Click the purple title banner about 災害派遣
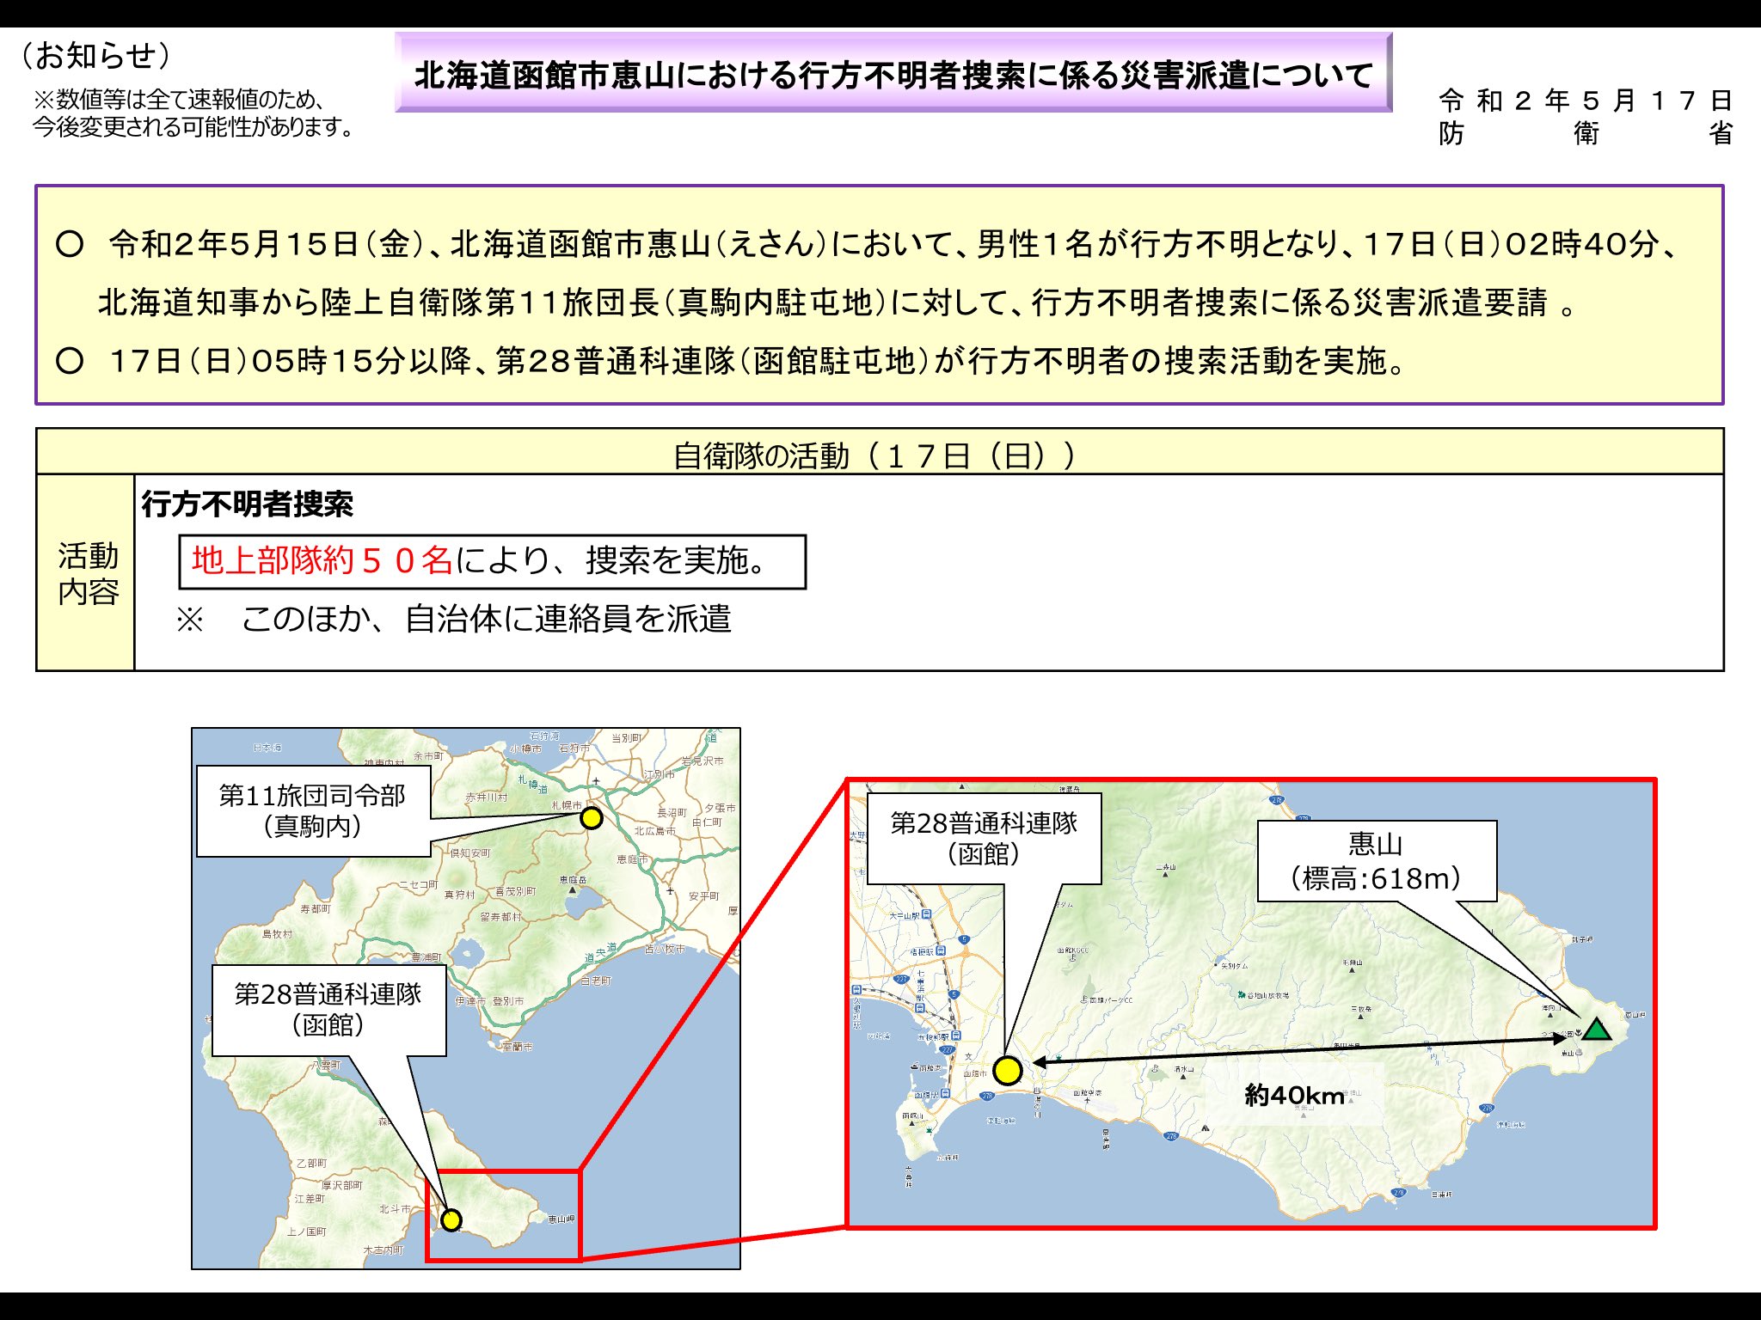The width and height of the screenshot is (1761, 1320). (x=893, y=75)
